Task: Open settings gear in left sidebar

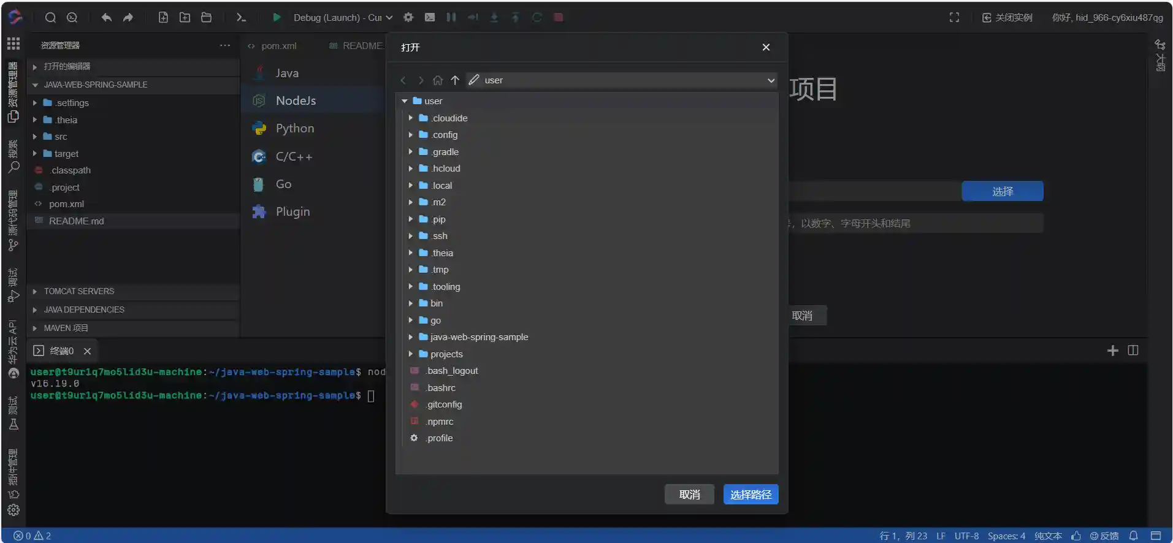Action: tap(13, 510)
